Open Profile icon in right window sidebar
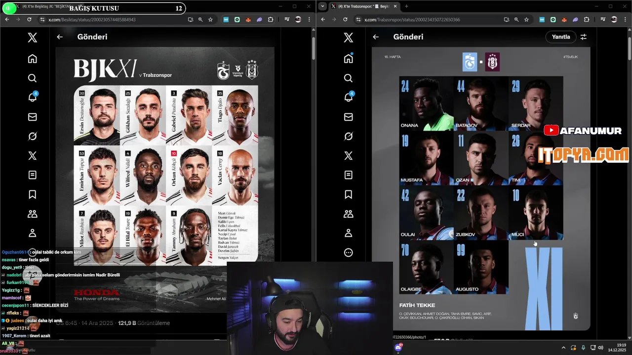 tap(348, 233)
